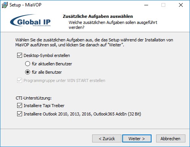This screenshot has width=190, height=147.
Task: Minimize the Setup - MiaVOP window
Action: click(146, 5)
